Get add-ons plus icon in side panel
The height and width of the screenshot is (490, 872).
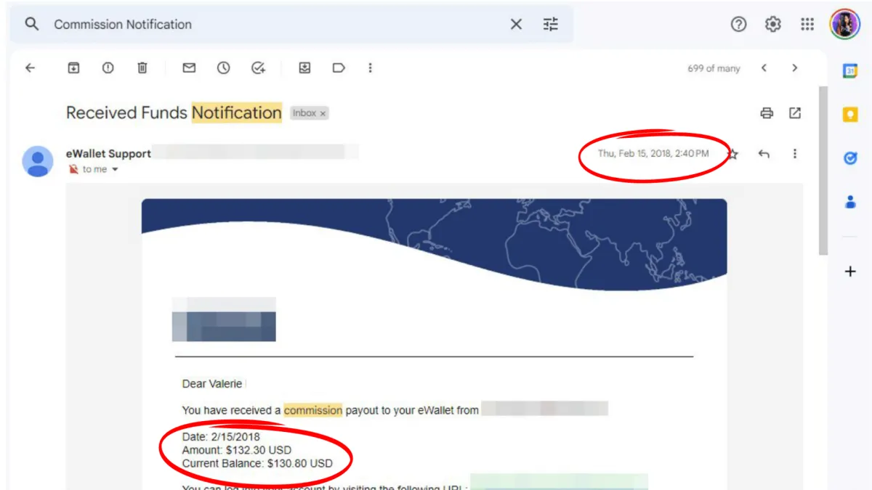tap(850, 271)
